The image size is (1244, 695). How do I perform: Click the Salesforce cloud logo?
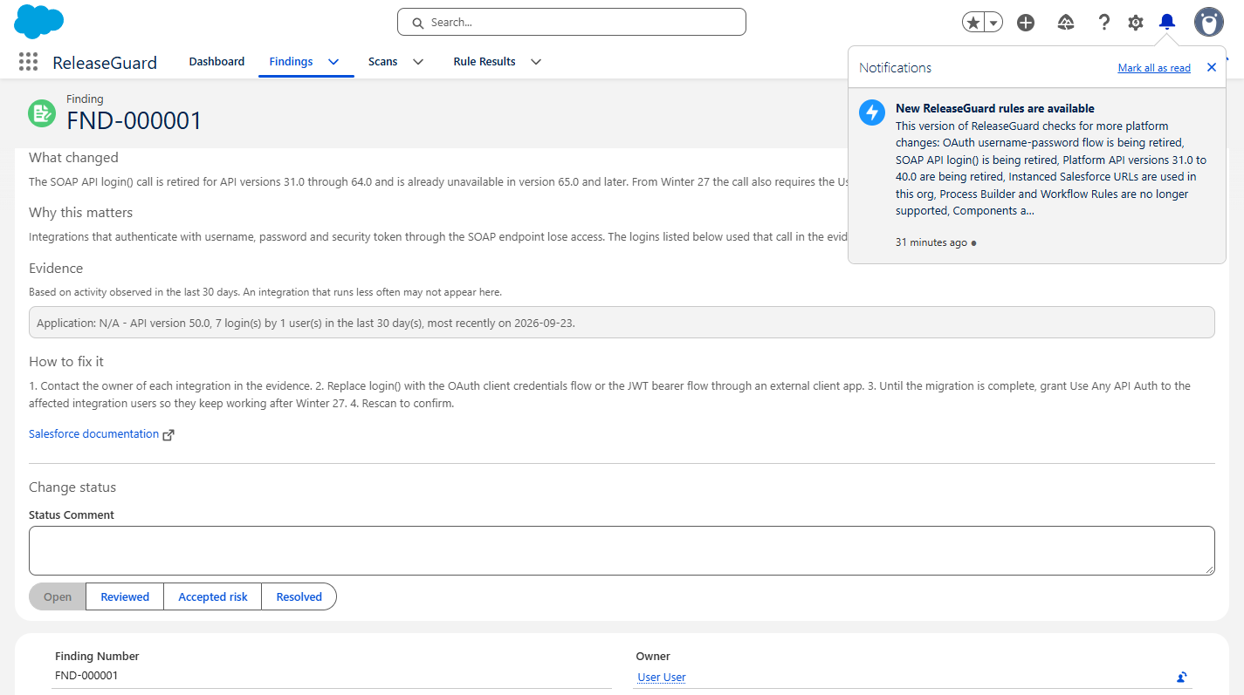tap(39, 22)
